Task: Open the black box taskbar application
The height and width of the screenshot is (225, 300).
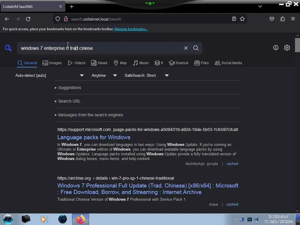Action: click(26, 219)
